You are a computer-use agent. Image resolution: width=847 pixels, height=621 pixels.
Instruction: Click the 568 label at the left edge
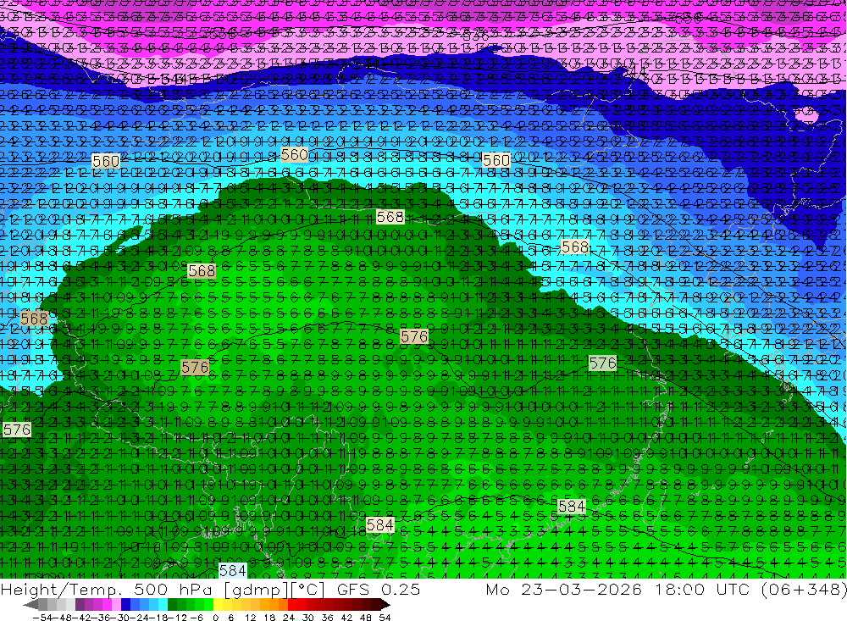[34, 319]
